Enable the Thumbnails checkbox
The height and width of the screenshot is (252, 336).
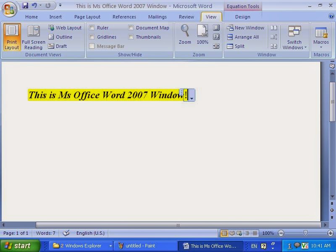click(x=131, y=37)
